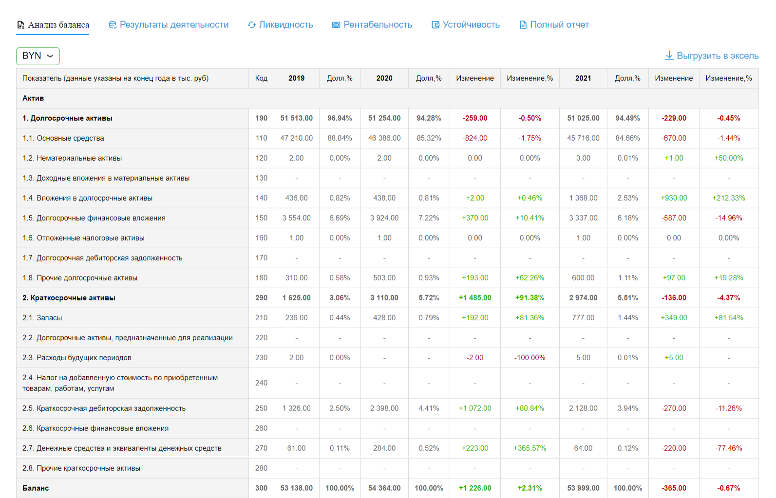Click the Баланс row label
This screenshot has height=498, width=776.
click(x=36, y=488)
